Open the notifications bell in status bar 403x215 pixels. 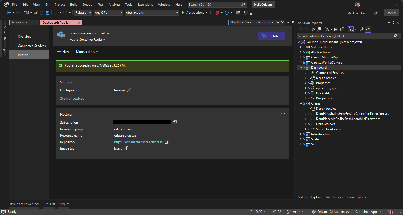(x=390, y=212)
